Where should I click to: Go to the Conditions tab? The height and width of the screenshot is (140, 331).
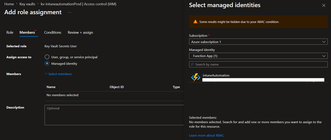(52, 32)
